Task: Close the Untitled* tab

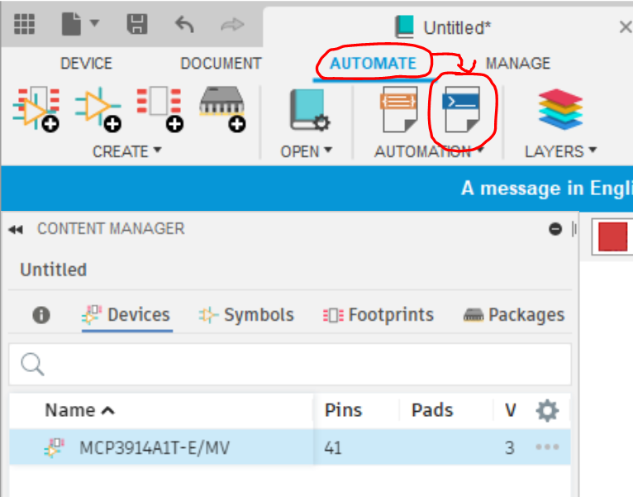Action: pyautogui.click(x=626, y=27)
